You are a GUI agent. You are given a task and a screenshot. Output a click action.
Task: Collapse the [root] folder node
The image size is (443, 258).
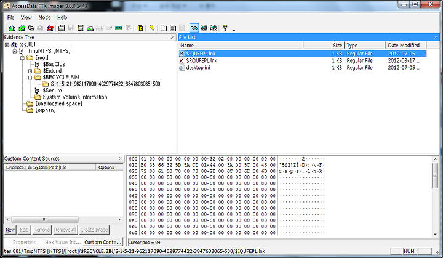(x=22, y=58)
